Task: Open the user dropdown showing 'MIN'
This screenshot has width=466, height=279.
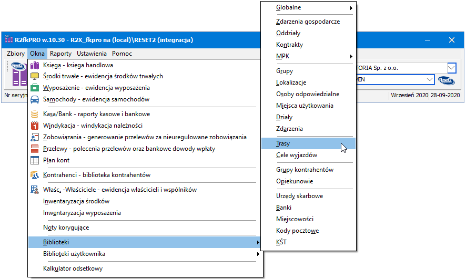Action: [x=429, y=79]
